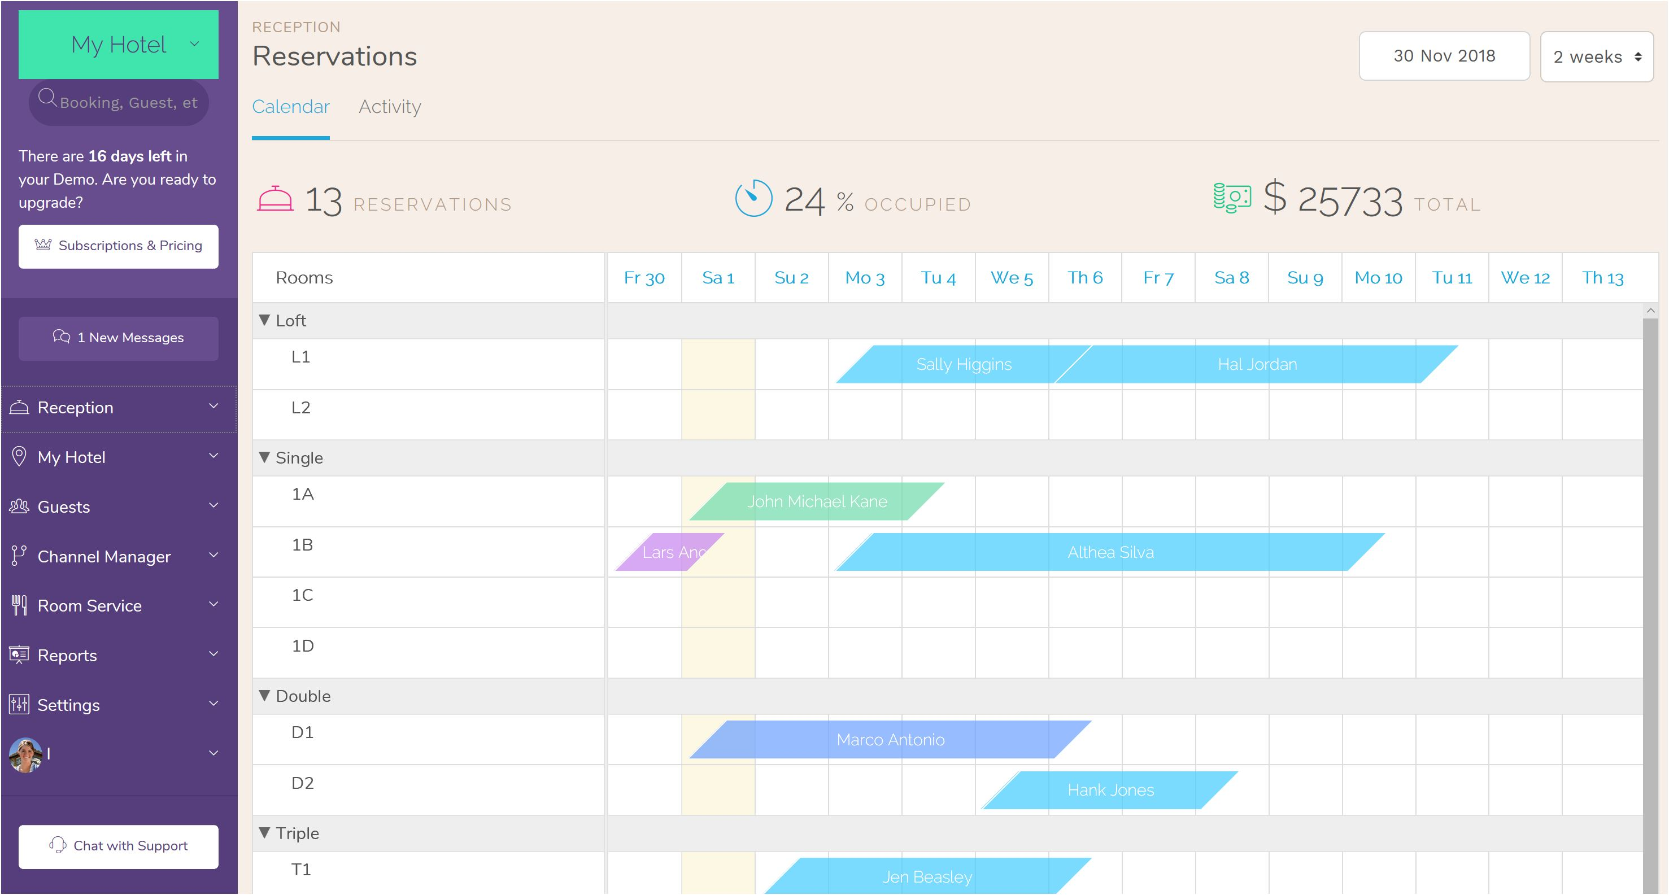Click the Channel Manager sidebar icon
1669x895 pixels.
click(x=19, y=556)
